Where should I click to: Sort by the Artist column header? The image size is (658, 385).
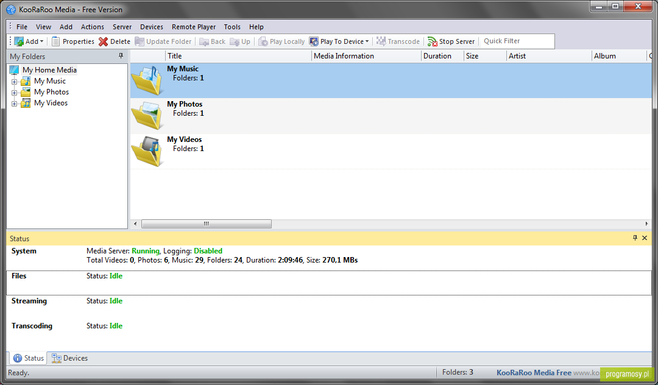550,56
